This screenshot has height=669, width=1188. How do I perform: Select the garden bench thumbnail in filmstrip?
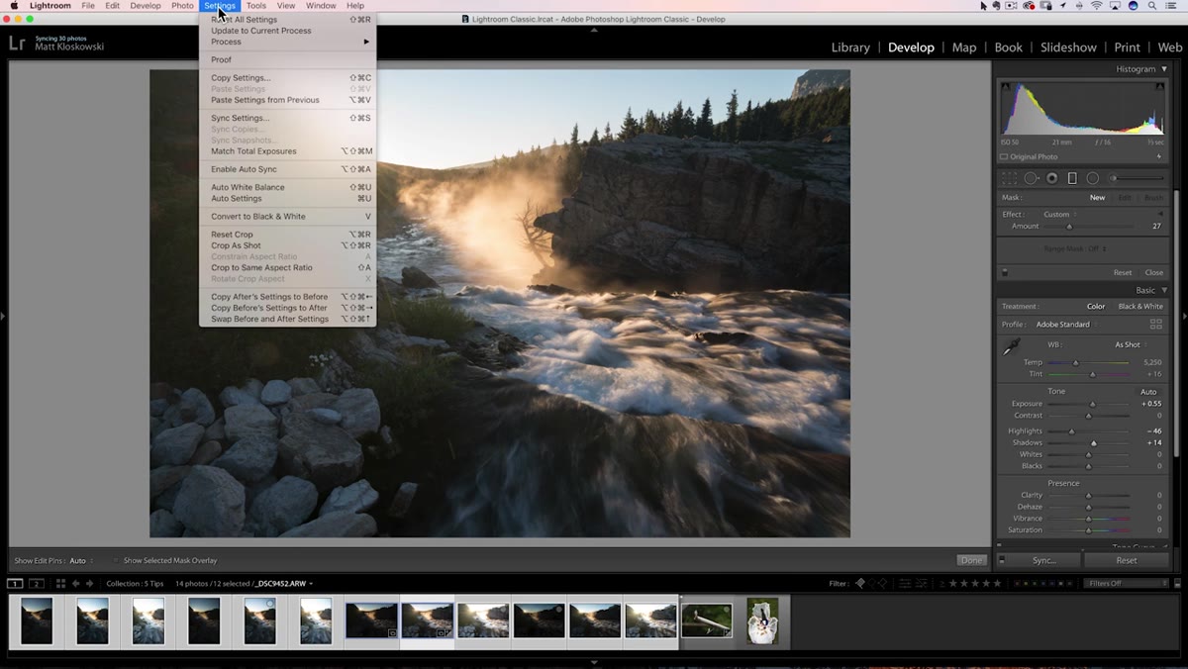707,621
